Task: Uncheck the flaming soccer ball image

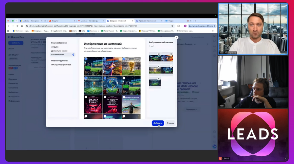Action: point(105,59)
